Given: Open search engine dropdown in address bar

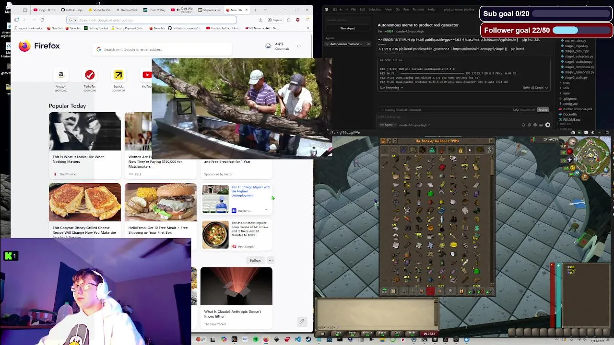Looking at the screenshot, I should pos(72,20).
